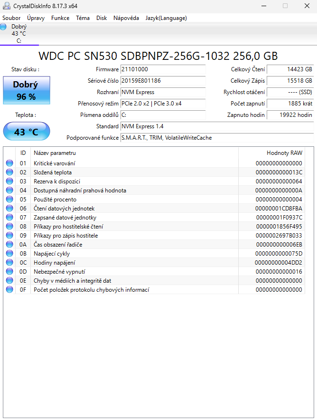Image resolution: width=317 pixels, height=420 pixels.
Task: Close the CrystalDiskInfo window
Action: pyautogui.click(x=307, y=6)
